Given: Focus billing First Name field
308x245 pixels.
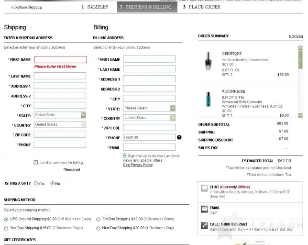Looking at the screenshot, I should coord(149,59).
